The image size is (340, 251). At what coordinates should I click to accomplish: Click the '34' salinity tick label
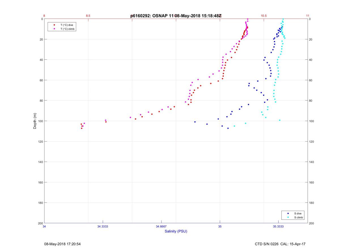[44, 226]
